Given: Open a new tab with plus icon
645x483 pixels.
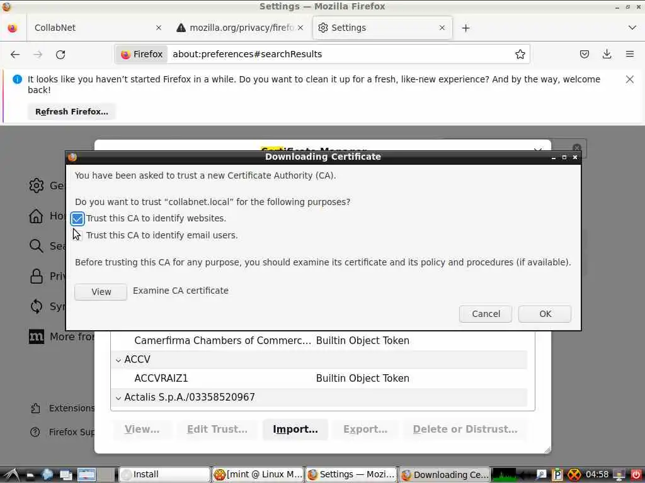Looking at the screenshot, I should pyautogui.click(x=465, y=28).
